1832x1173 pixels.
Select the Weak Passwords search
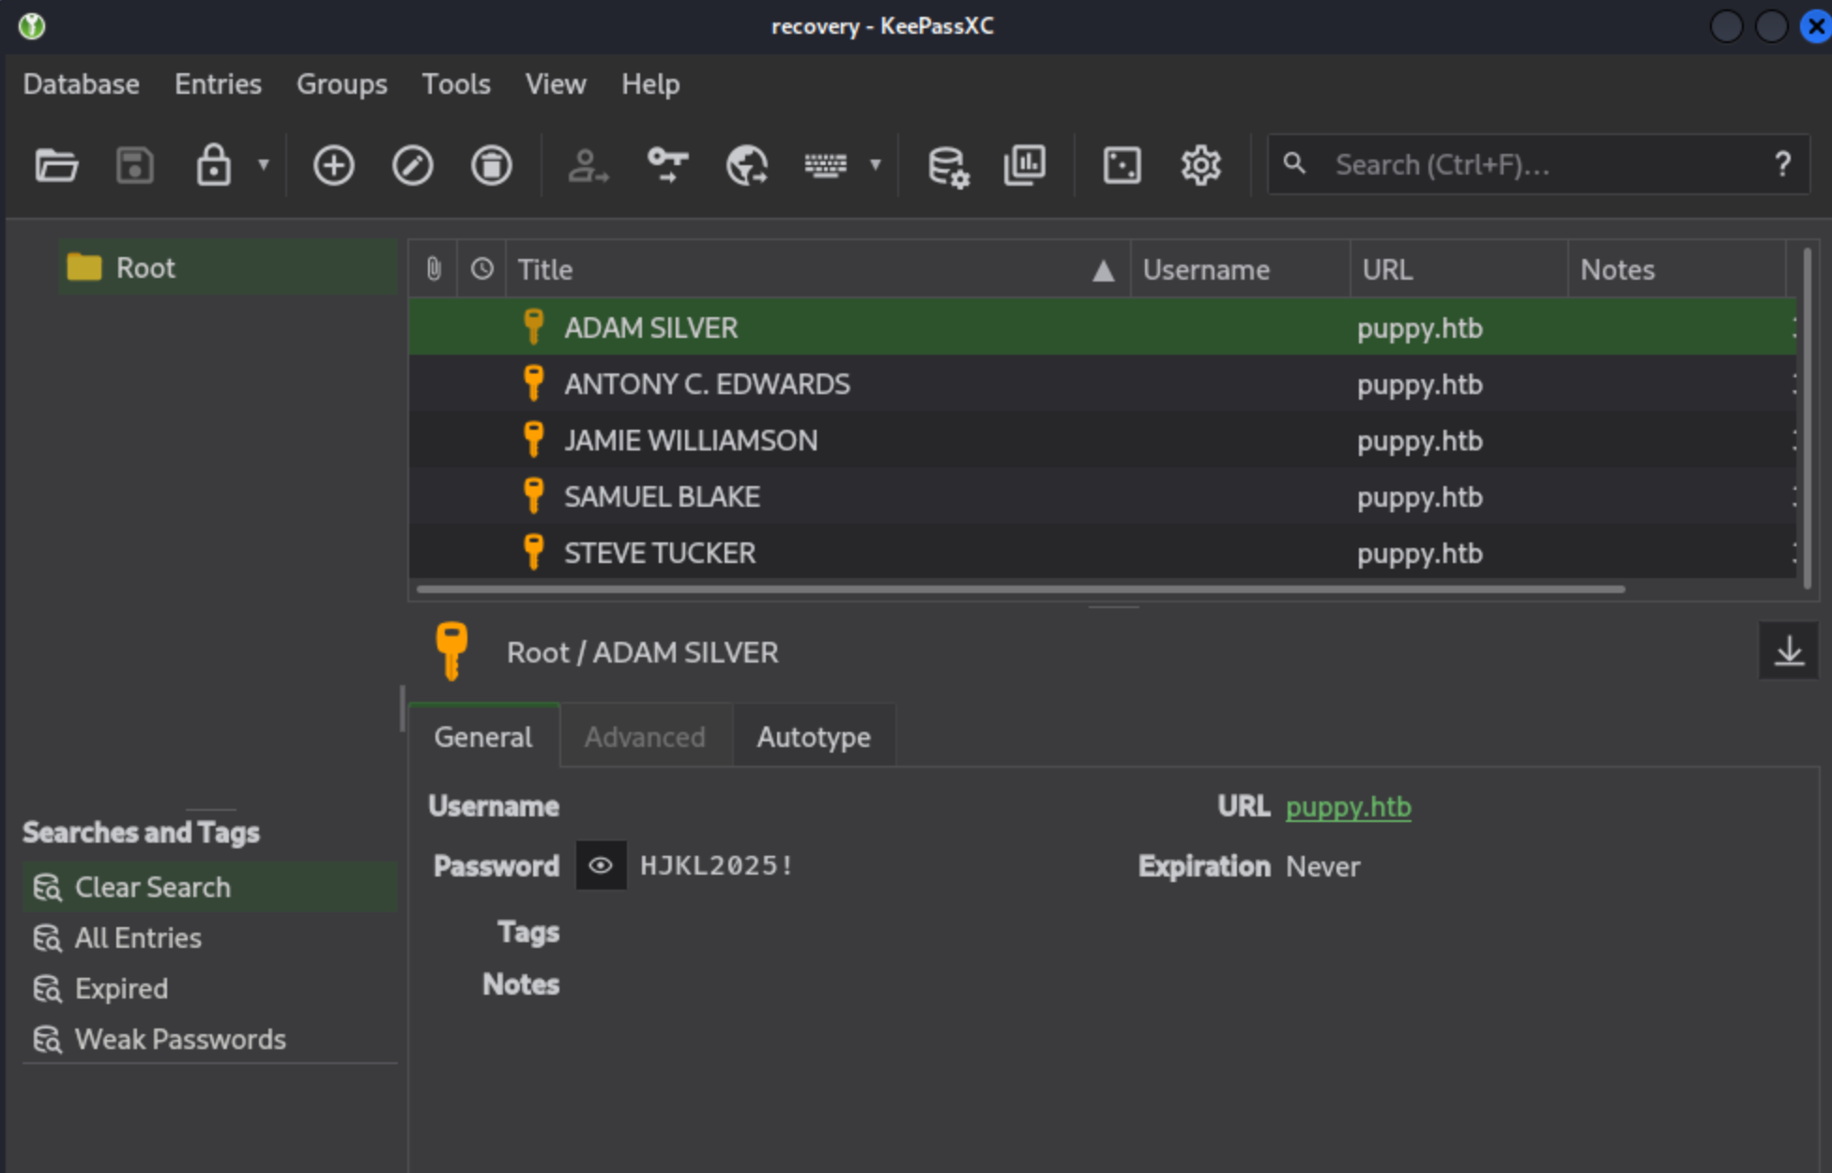179,1040
